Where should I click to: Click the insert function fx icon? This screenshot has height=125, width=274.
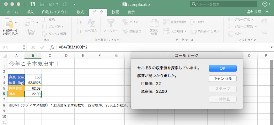tap(52, 47)
